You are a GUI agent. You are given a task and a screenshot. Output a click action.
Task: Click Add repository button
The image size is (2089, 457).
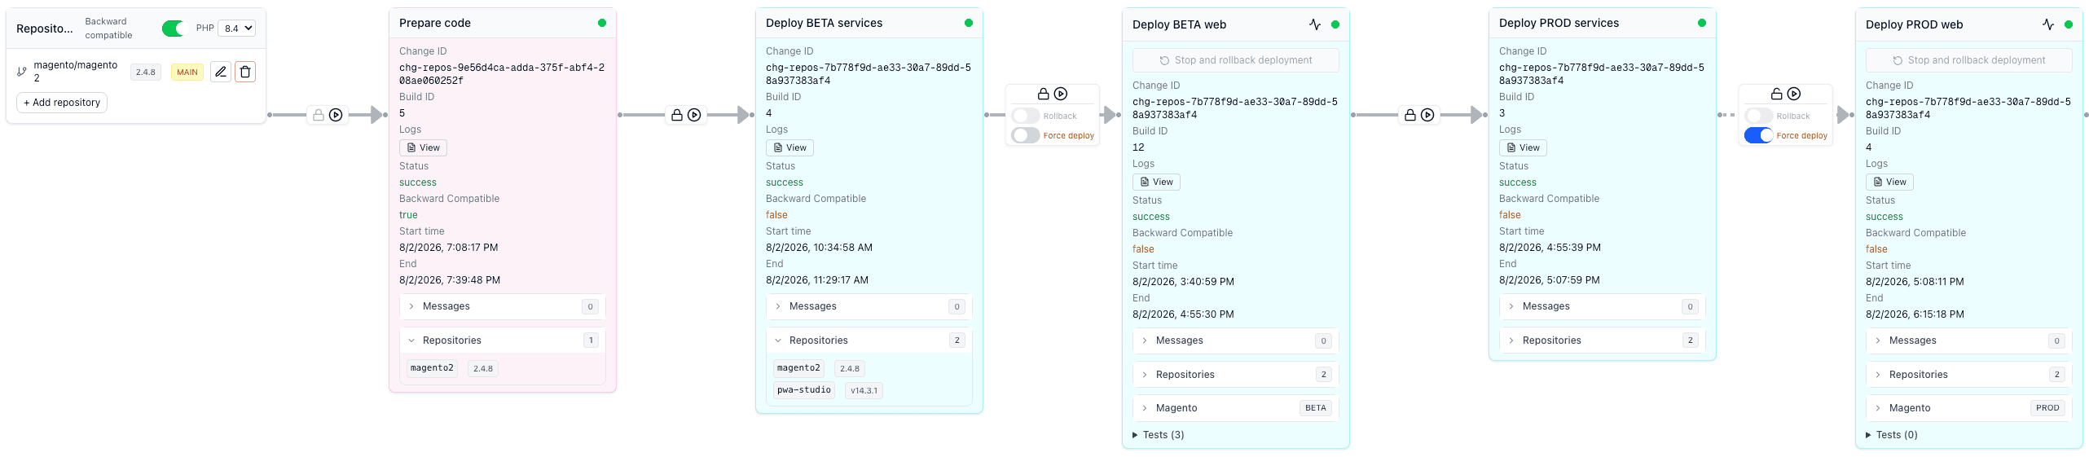[x=62, y=103]
